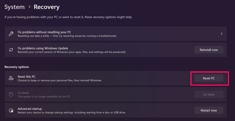Click the Advanced startup gear icon
Image resolution: width=235 pixels, height=121 pixels.
11,110
